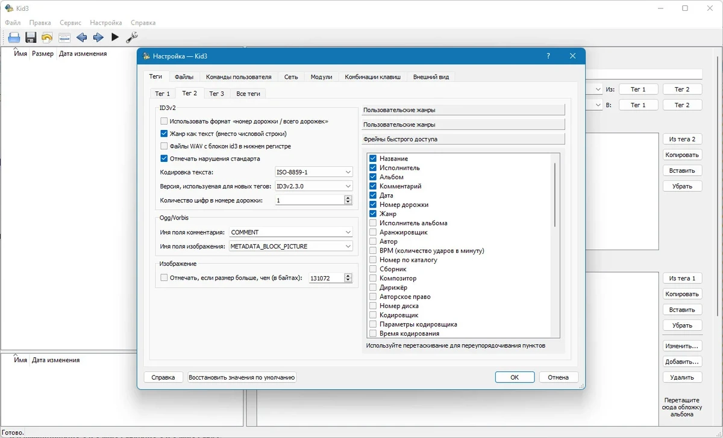
Task: Open settings via wrench icon
Action: coord(132,37)
